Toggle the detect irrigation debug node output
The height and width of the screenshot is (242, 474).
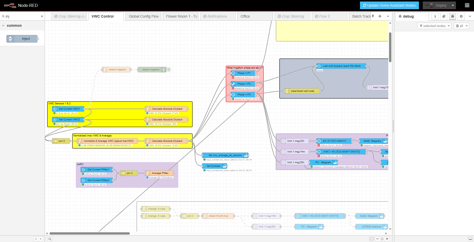[x=169, y=70]
